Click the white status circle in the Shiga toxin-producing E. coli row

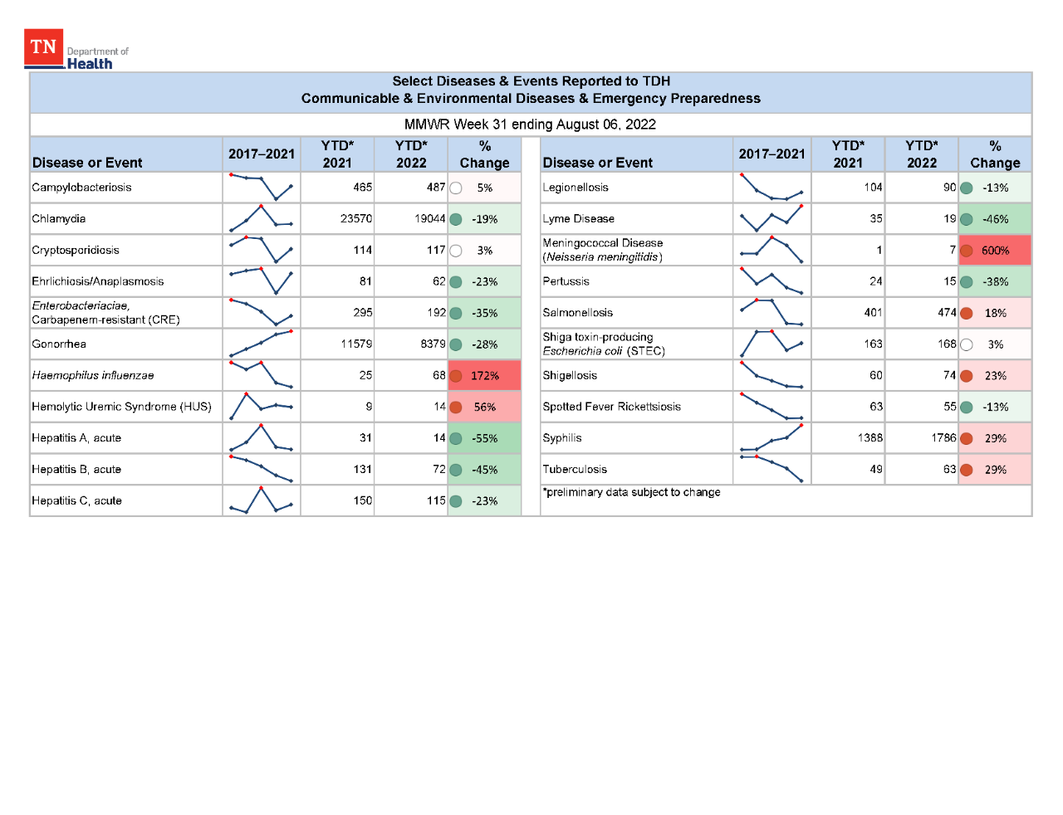(967, 344)
